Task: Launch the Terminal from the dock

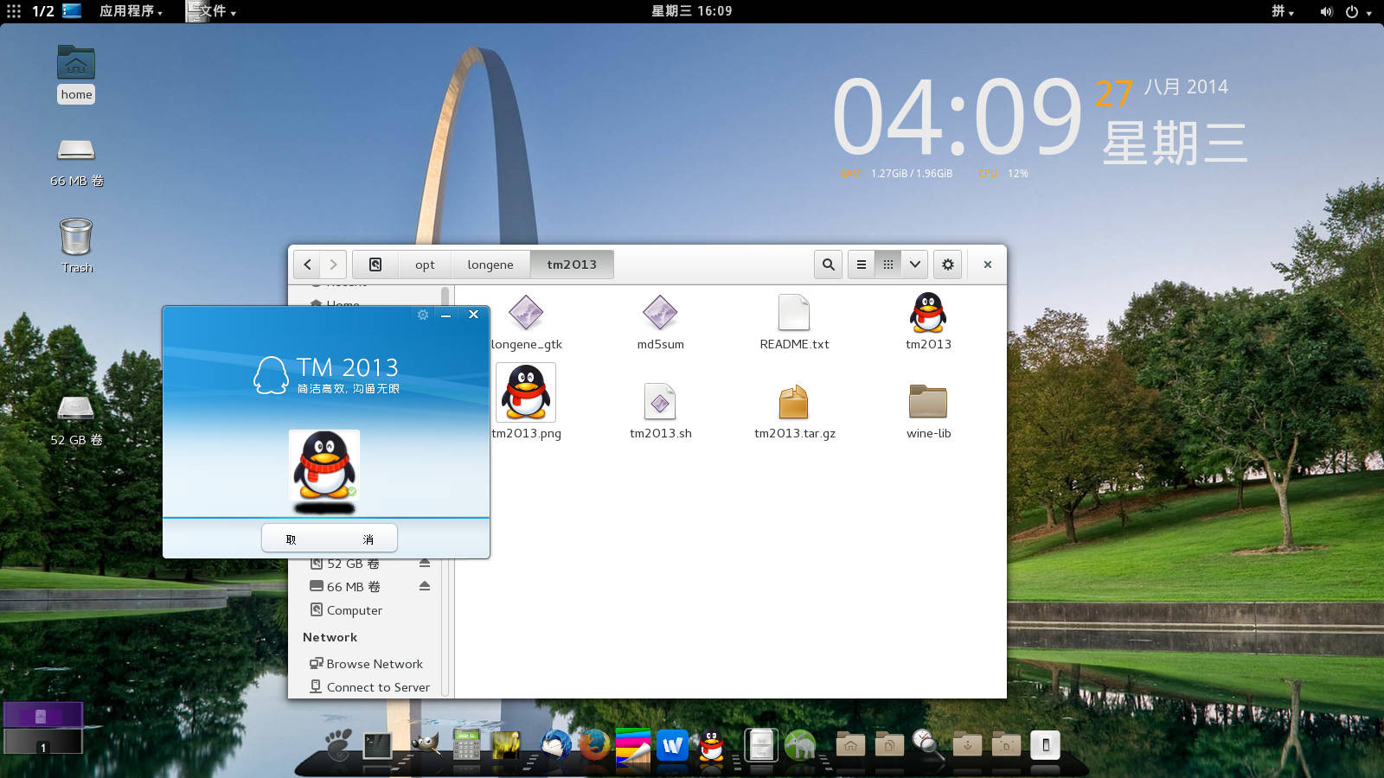Action: point(378,745)
